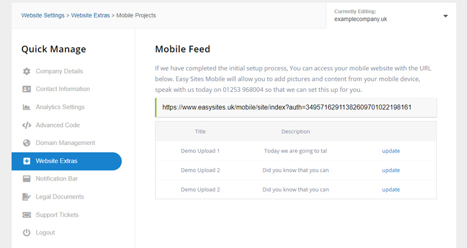Viewport: 467px width, 248px height.
Task: Expand the Currently Editing site dropdown arrow
Action: click(x=445, y=16)
